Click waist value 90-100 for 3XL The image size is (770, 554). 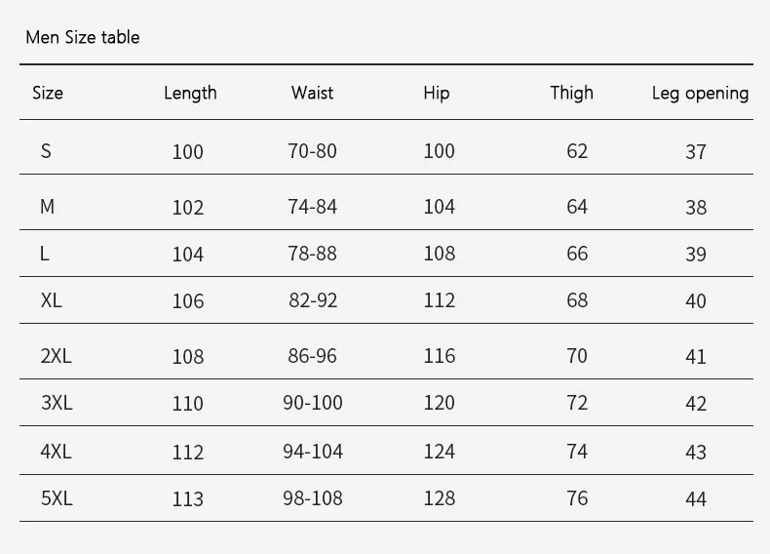pos(313,403)
